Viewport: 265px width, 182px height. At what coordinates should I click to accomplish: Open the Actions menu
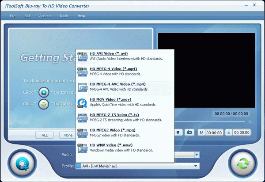pos(45,16)
